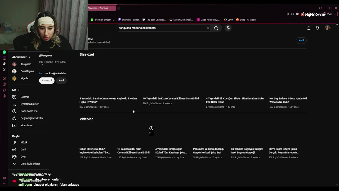Viewport: 339px width, 191px height.
Task: Open the YouTube notifications bell
Action: click(317, 28)
